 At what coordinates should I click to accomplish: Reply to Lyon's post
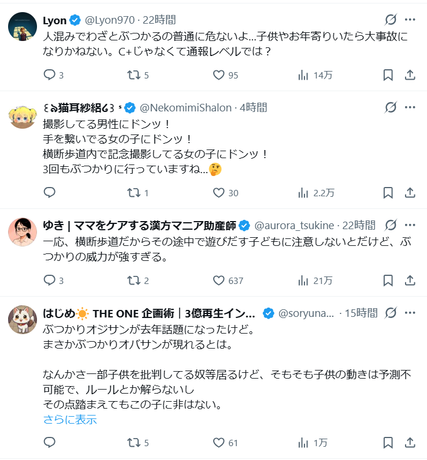pyautogui.click(x=50, y=75)
